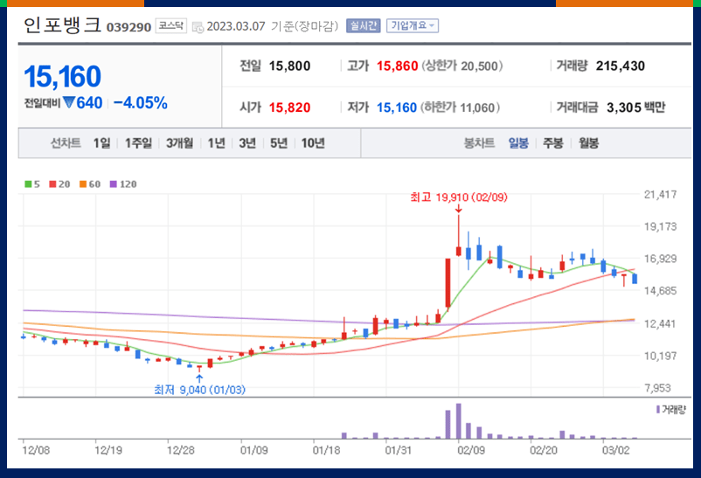Click the 01/31 date axis label
This screenshot has height=478, width=701.
click(x=399, y=450)
